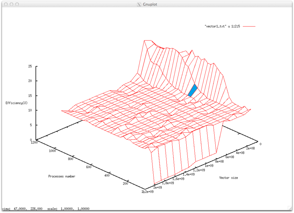Select the Efficiency(%) axis label
The height and width of the screenshot is (213, 294).
(17, 103)
